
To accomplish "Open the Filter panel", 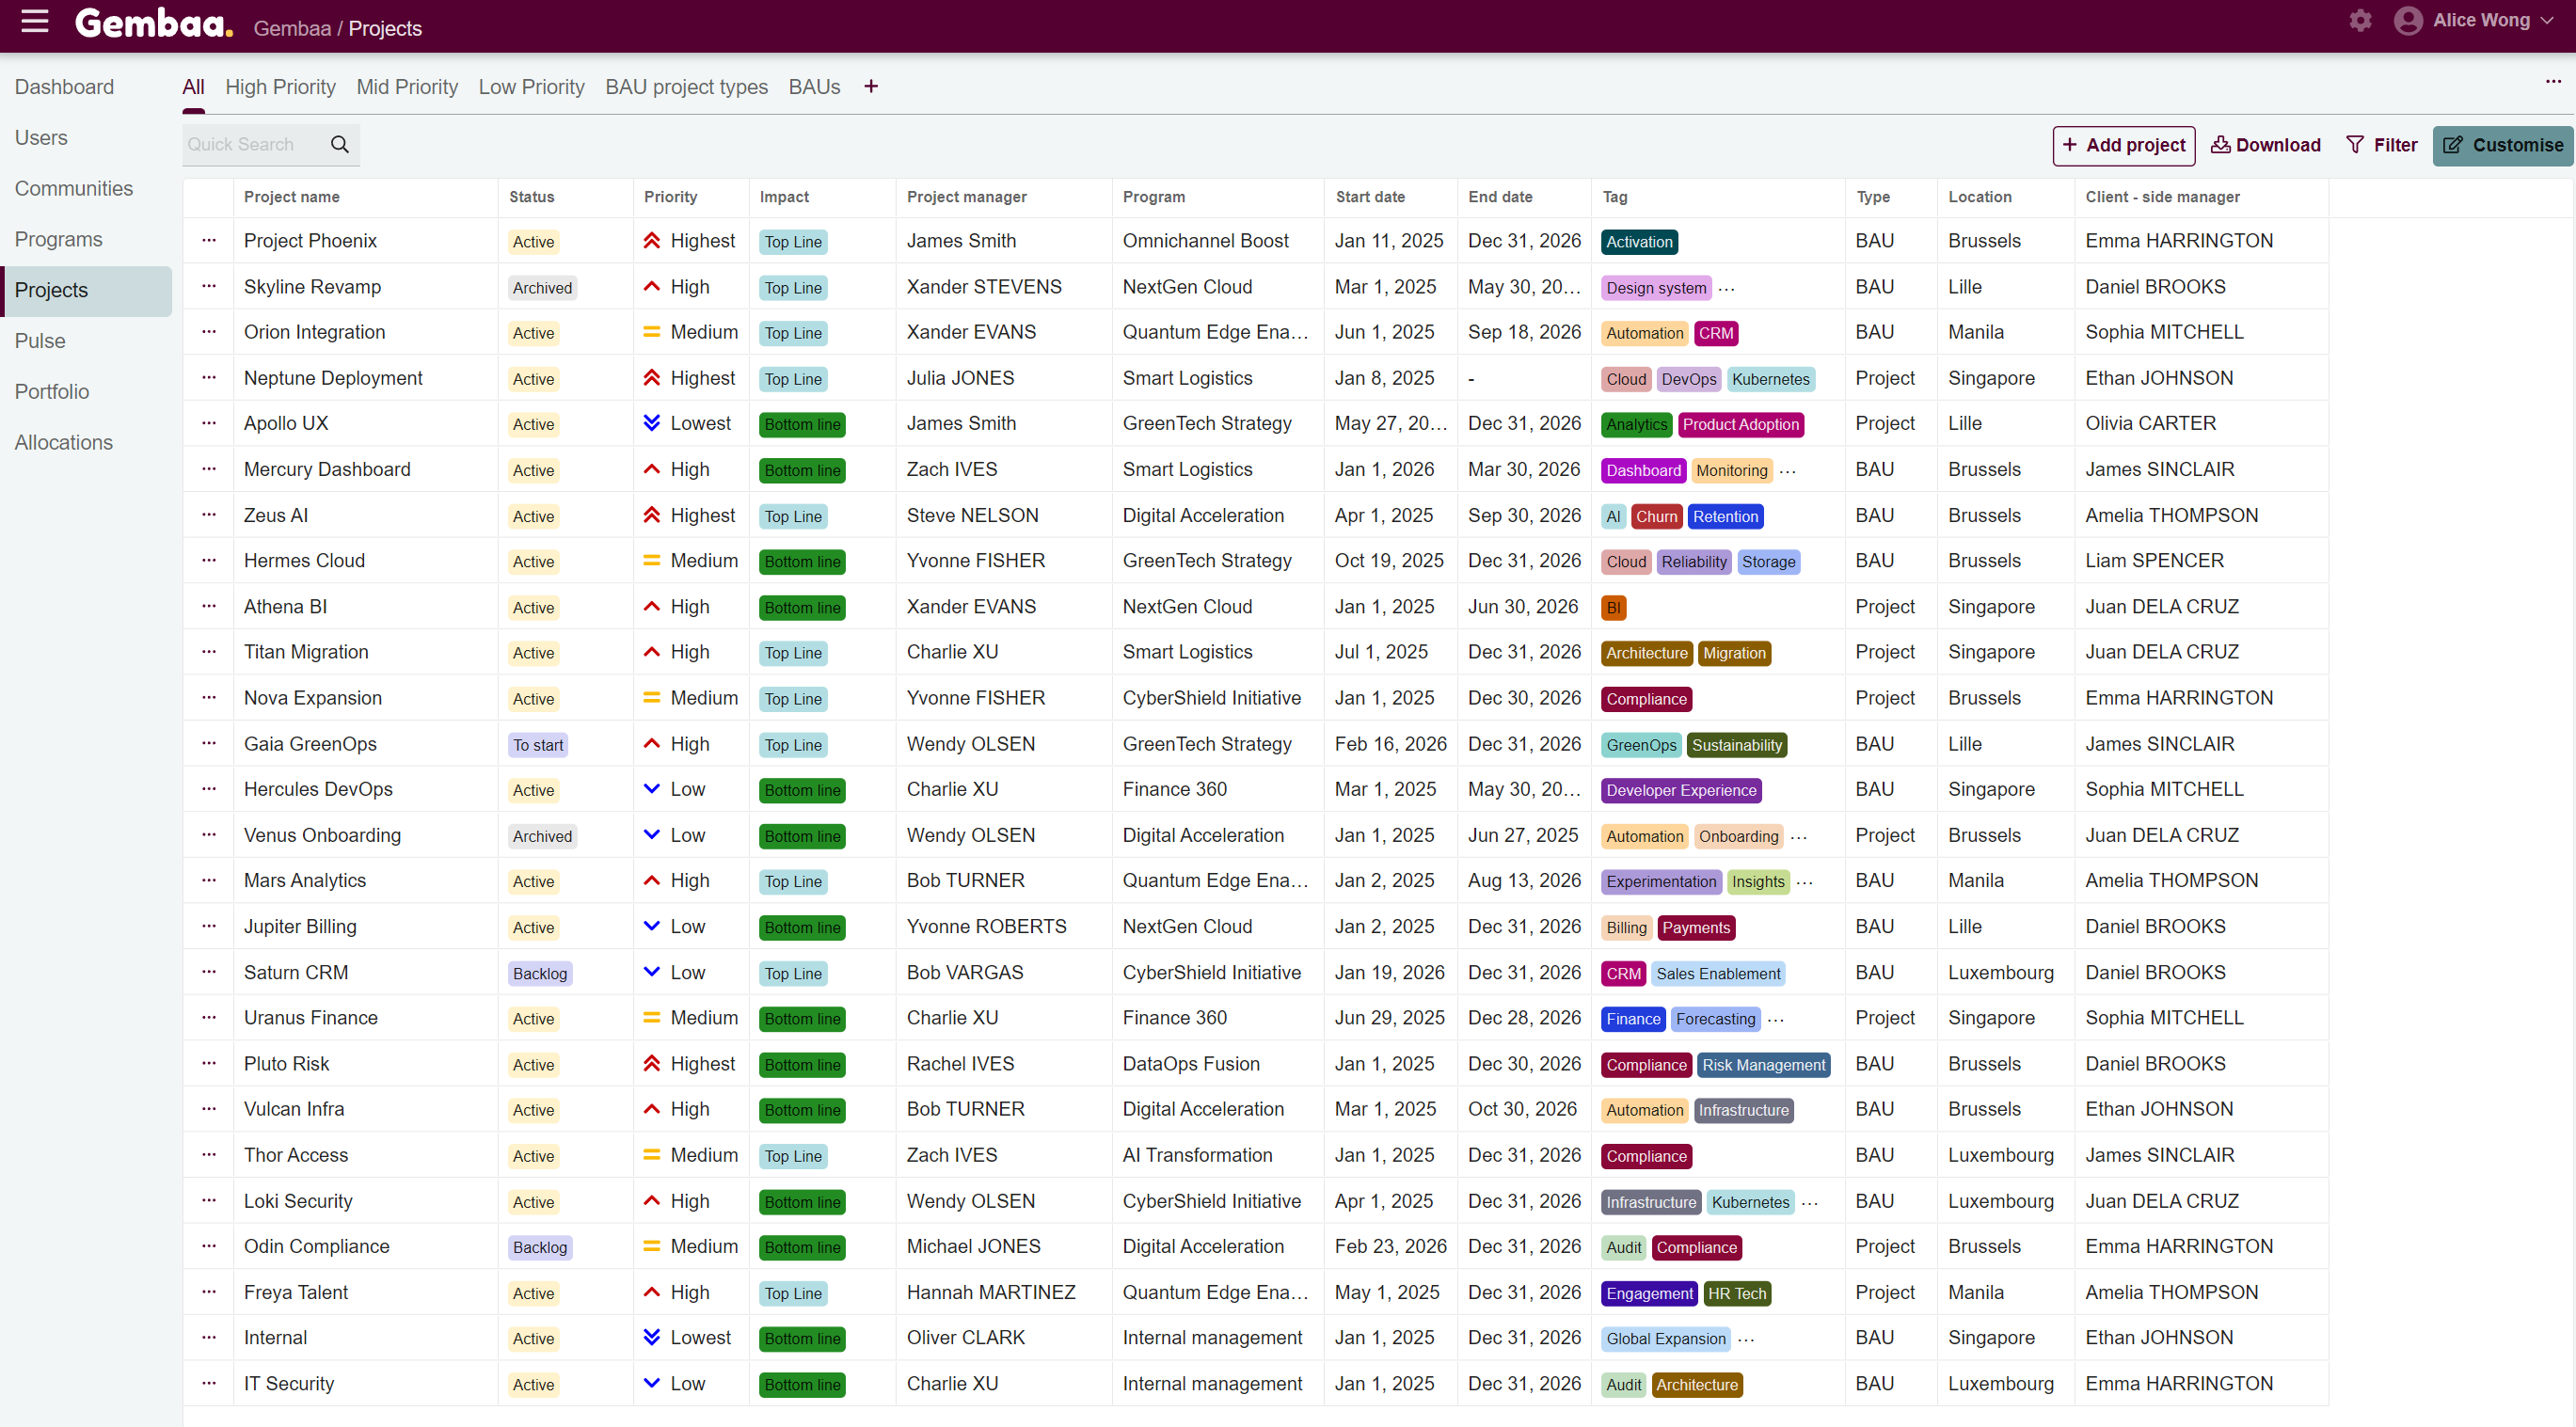I will coord(2381,145).
